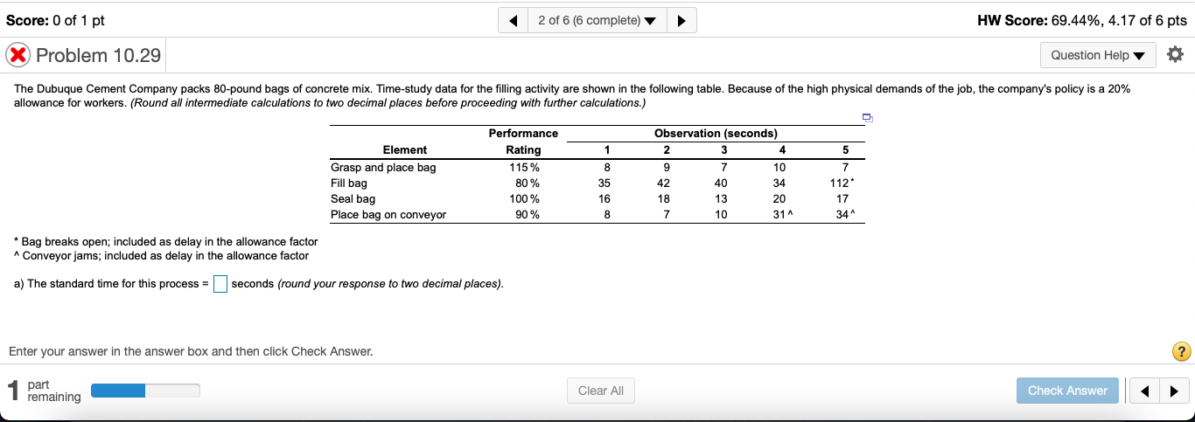The image size is (1195, 422).
Task: Expand the '2 of 6 (6 complete)' selector
Action: tap(597, 20)
